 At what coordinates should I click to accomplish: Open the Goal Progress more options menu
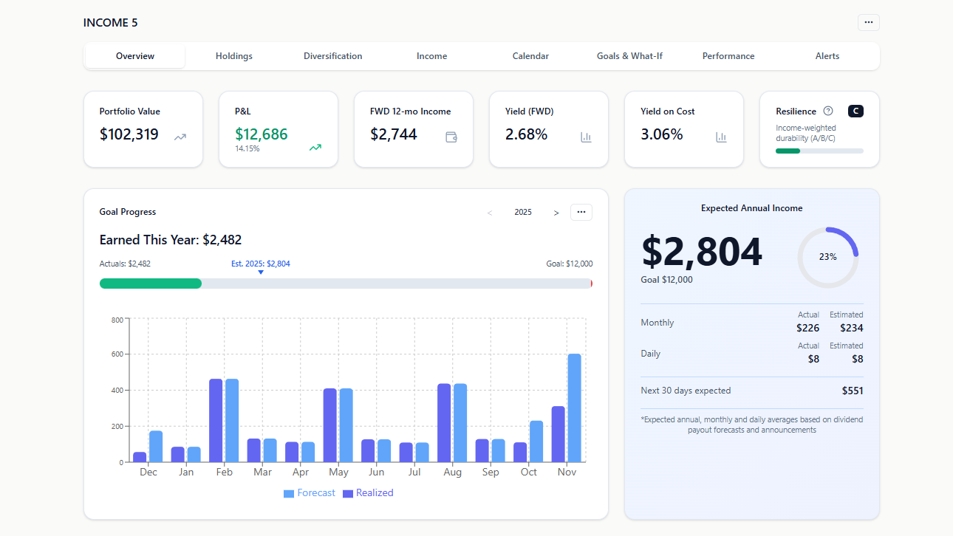581,213
